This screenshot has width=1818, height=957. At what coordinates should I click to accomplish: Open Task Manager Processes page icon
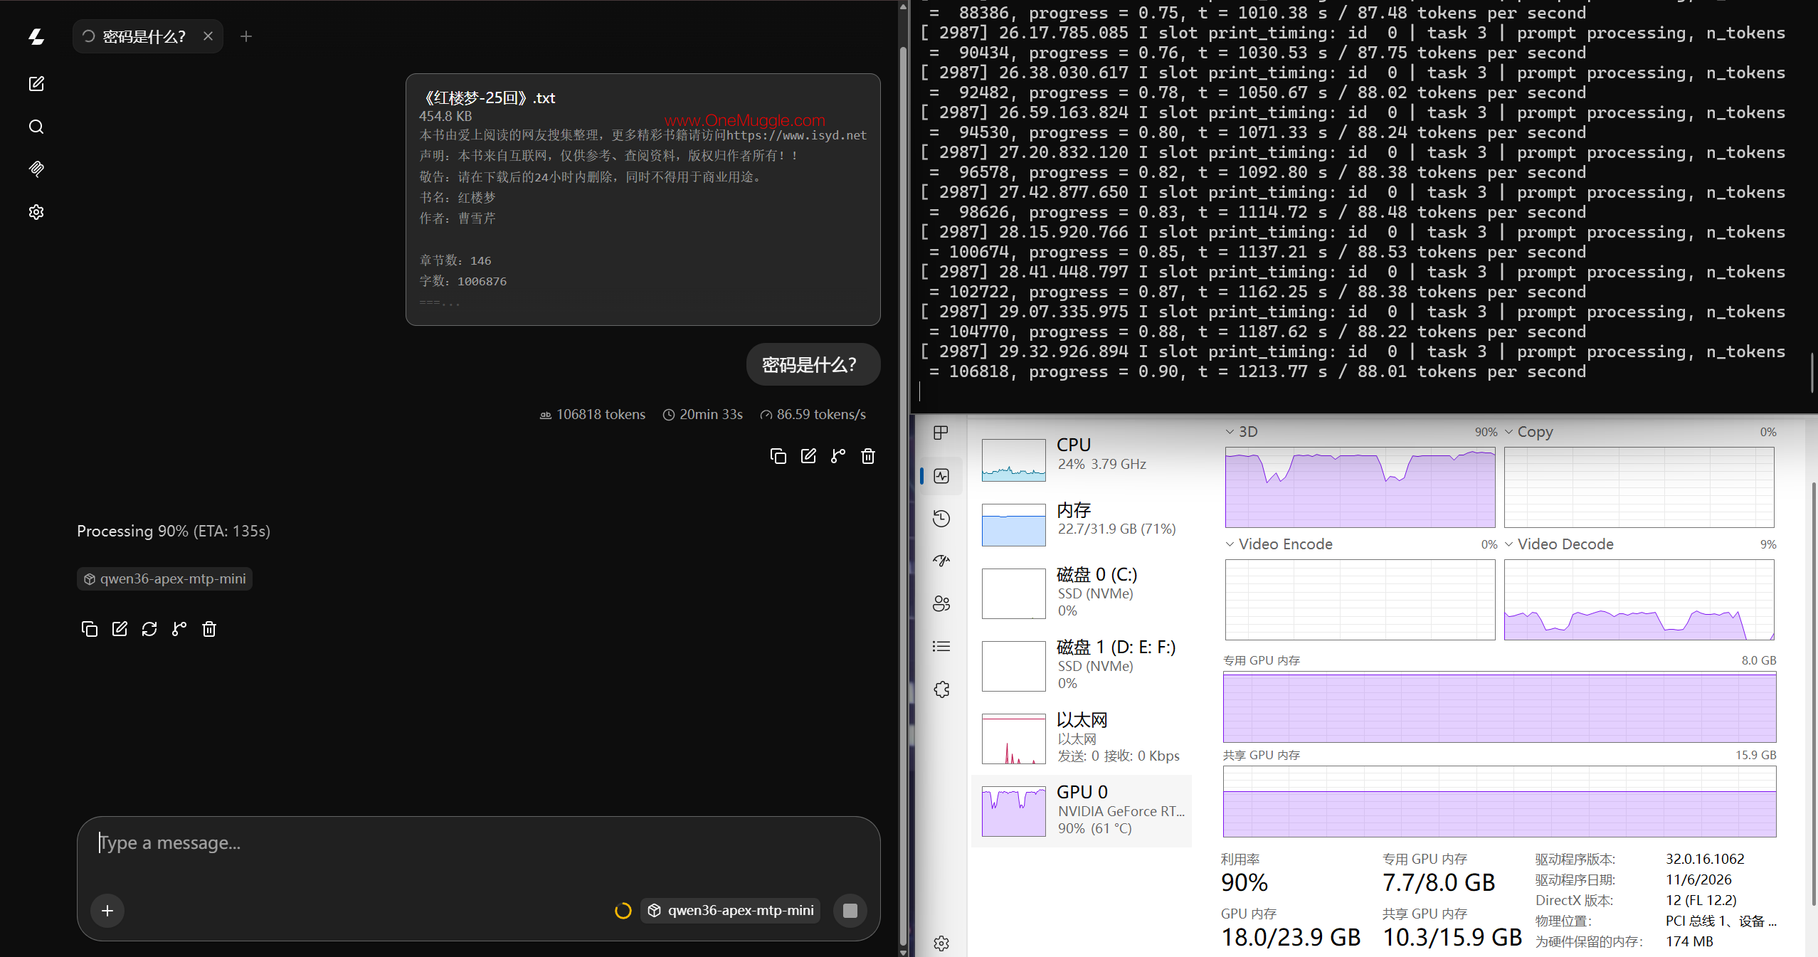click(x=941, y=433)
